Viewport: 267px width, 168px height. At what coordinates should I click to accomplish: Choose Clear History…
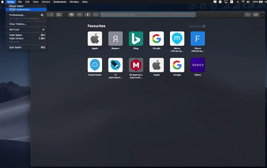click(26, 24)
